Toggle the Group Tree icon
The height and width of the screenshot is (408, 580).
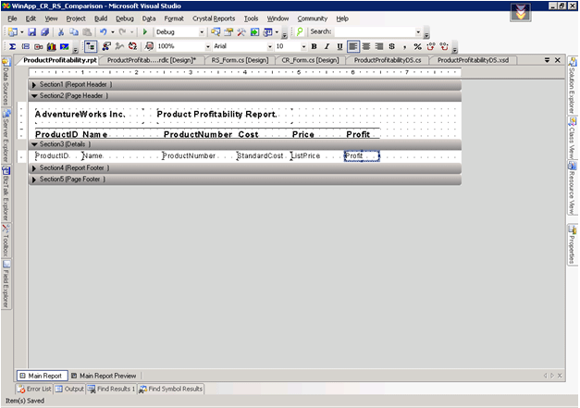coord(91,46)
